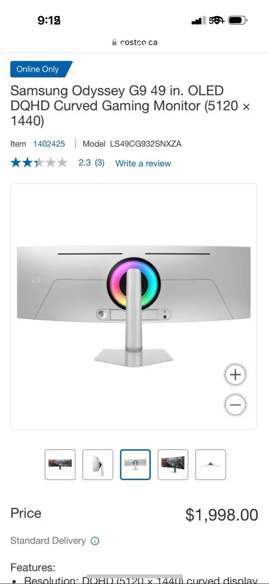Tap the Standard Delivery label
Viewport: 269px width, 584px height.
pos(48,541)
